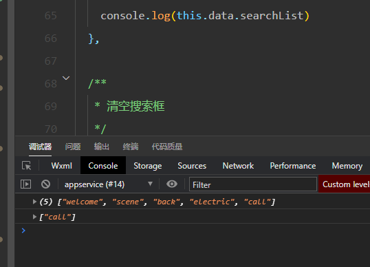Switch to the Console tab
The width and height of the screenshot is (370, 267).
coord(103,166)
